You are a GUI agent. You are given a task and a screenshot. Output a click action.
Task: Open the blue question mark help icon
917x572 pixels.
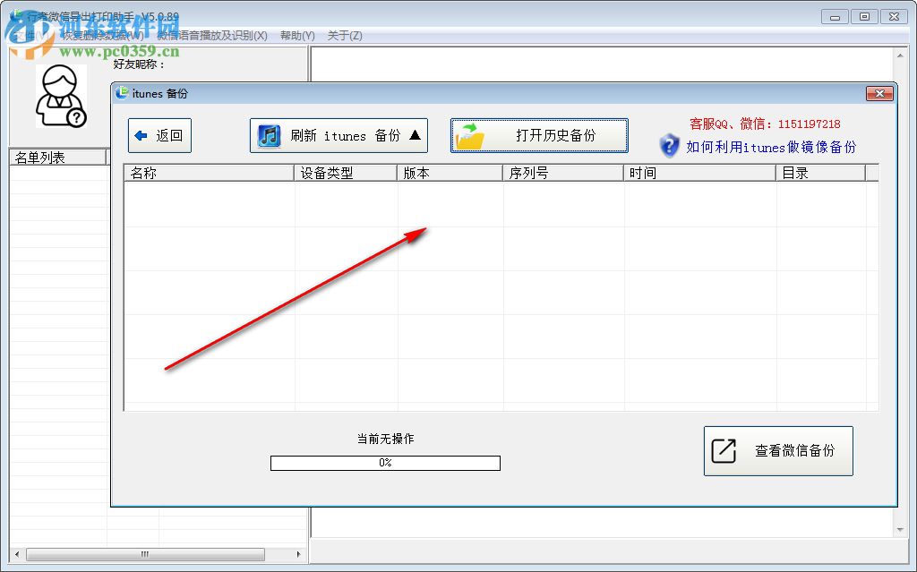click(x=667, y=146)
